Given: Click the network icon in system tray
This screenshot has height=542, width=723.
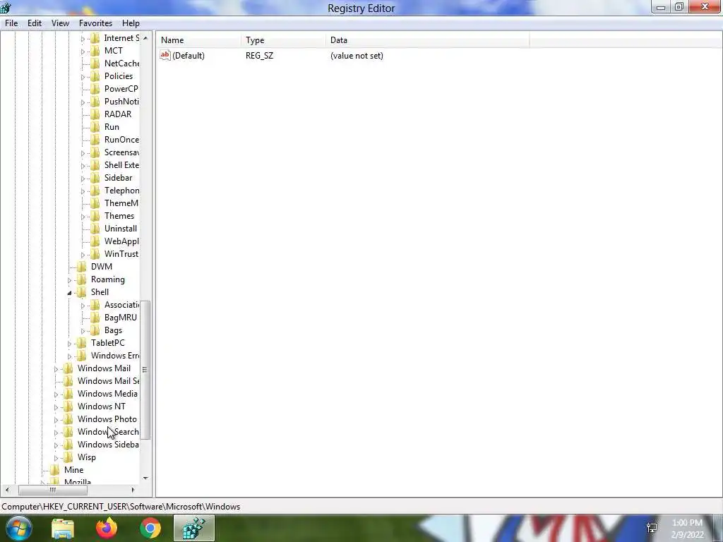Looking at the screenshot, I should click(652, 528).
